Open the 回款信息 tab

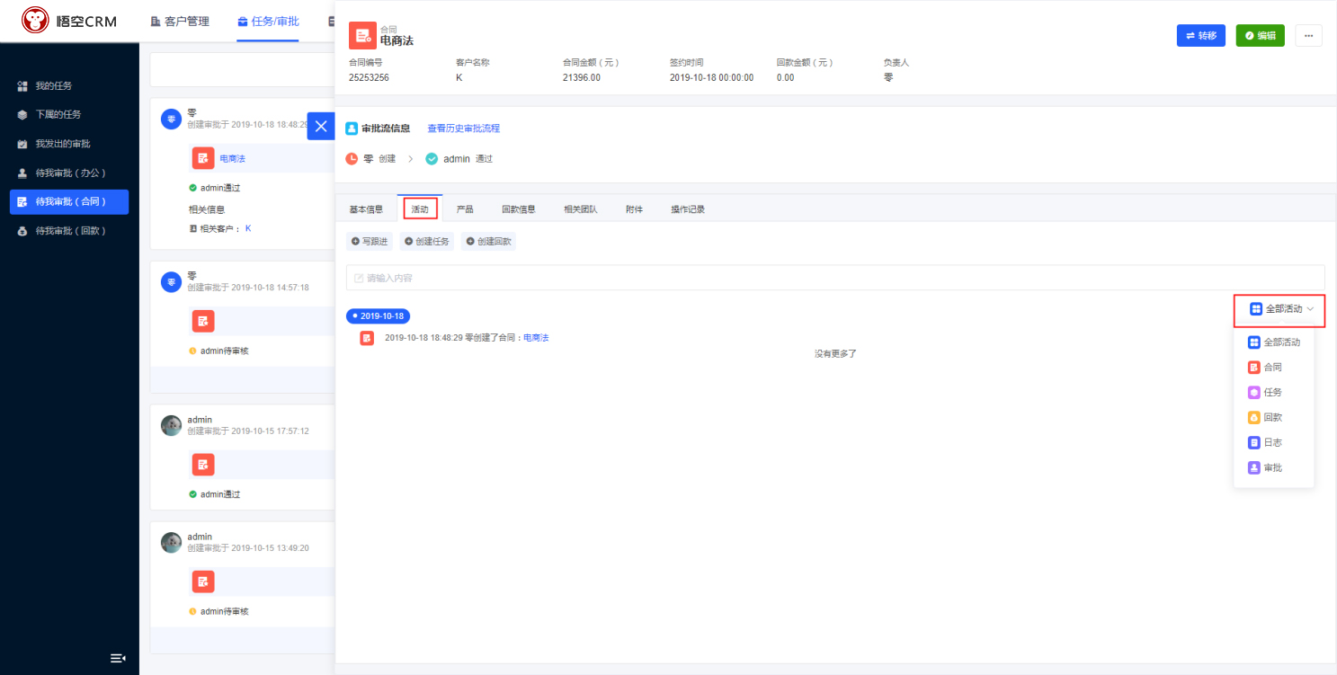519,209
